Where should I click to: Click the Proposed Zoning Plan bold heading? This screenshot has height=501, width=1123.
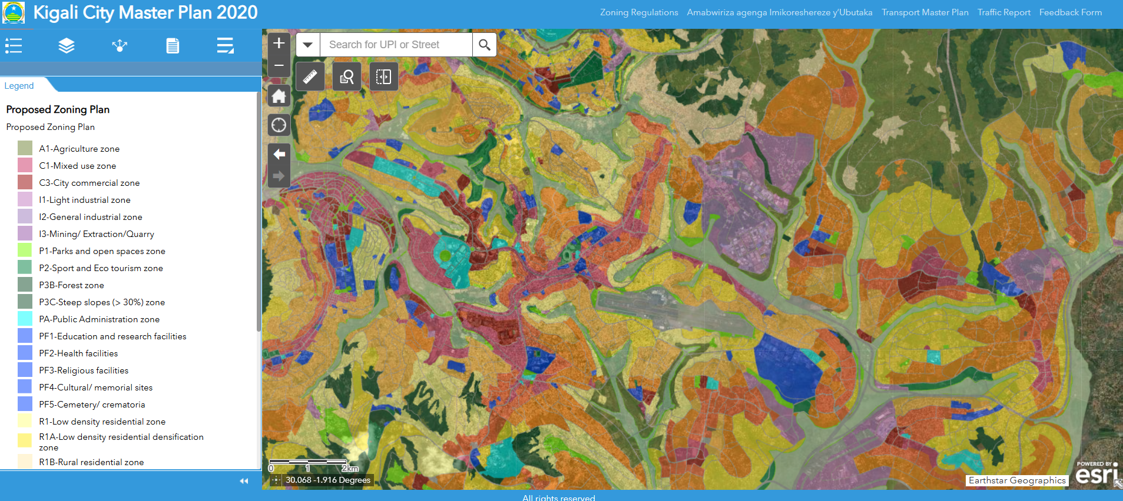point(58,109)
